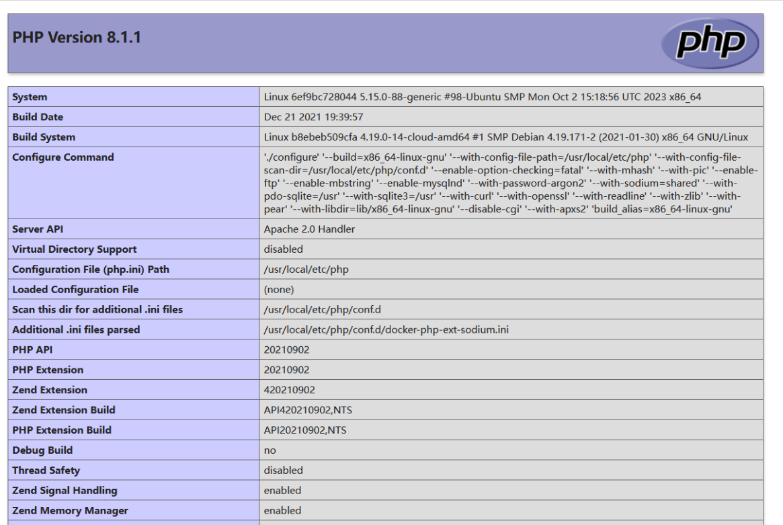The width and height of the screenshot is (783, 525).
Task: Select the (none) value
Action: pos(279,289)
